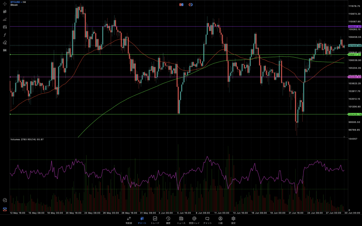This screenshot has width=362, height=226.
Task: Click the 5 Jun 16:00 time label
Action: pos(184,213)
